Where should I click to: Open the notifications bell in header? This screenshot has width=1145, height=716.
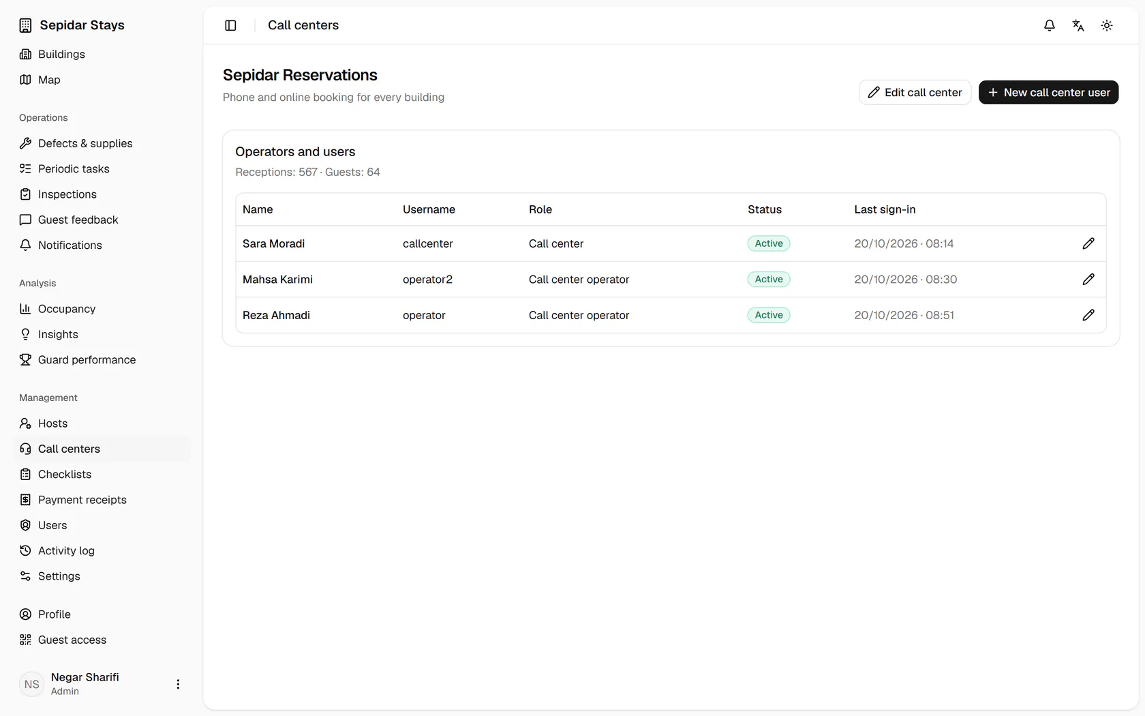[1050, 25]
